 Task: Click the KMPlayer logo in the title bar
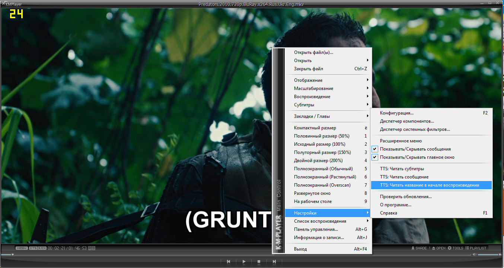click(12, 4)
